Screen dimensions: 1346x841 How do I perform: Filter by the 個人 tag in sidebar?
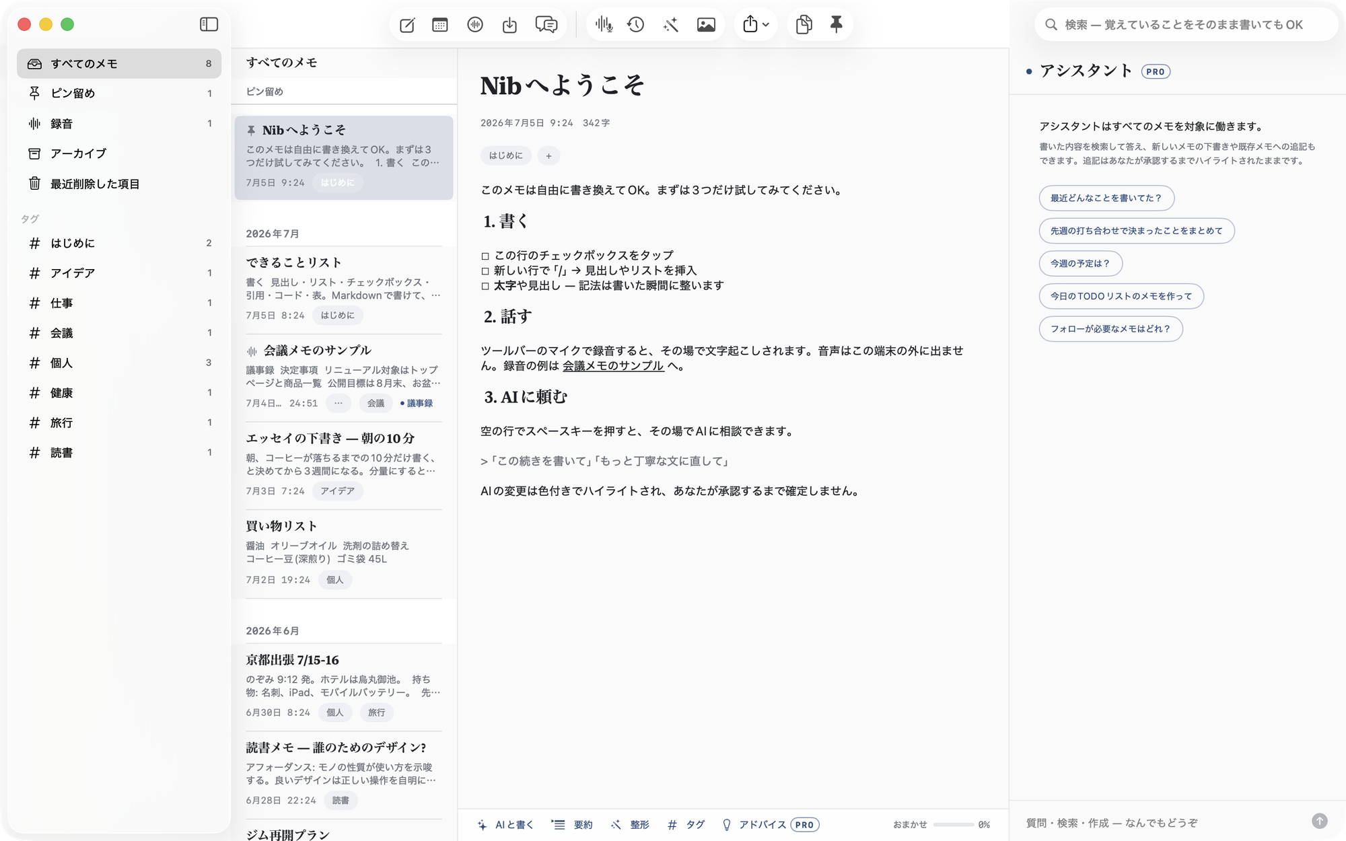coord(119,363)
